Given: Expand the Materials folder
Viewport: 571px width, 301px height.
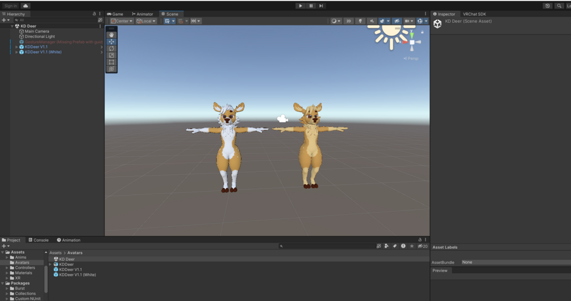Looking at the screenshot, I should coord(7,273).
